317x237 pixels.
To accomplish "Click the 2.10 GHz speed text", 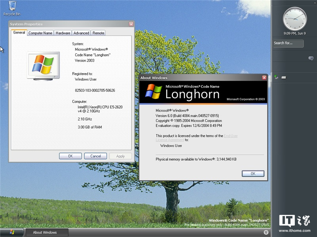I will point(85,119).
